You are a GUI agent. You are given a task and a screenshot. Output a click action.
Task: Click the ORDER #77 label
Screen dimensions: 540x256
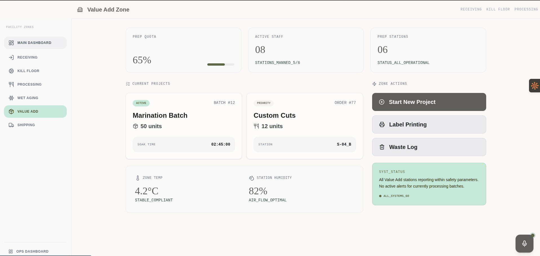345,103
